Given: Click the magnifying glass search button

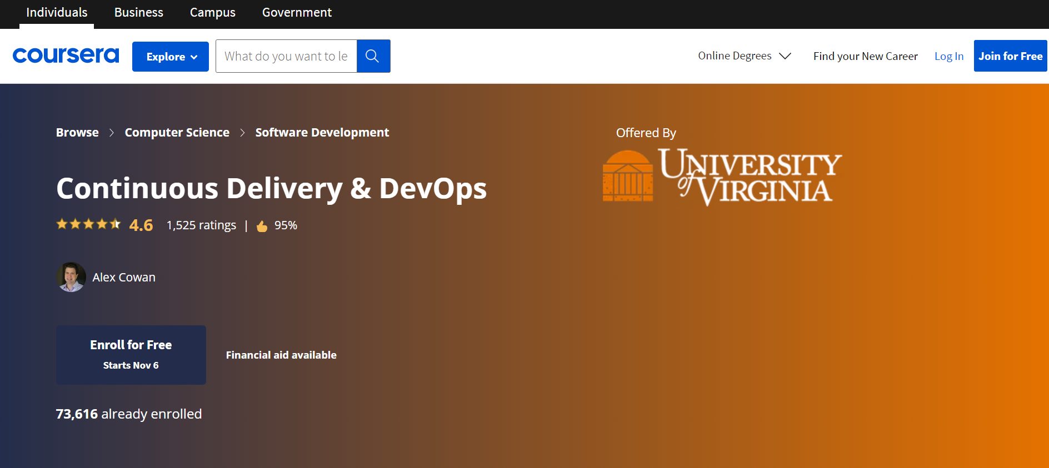Looking at the screenshot, I should point(373,56).
